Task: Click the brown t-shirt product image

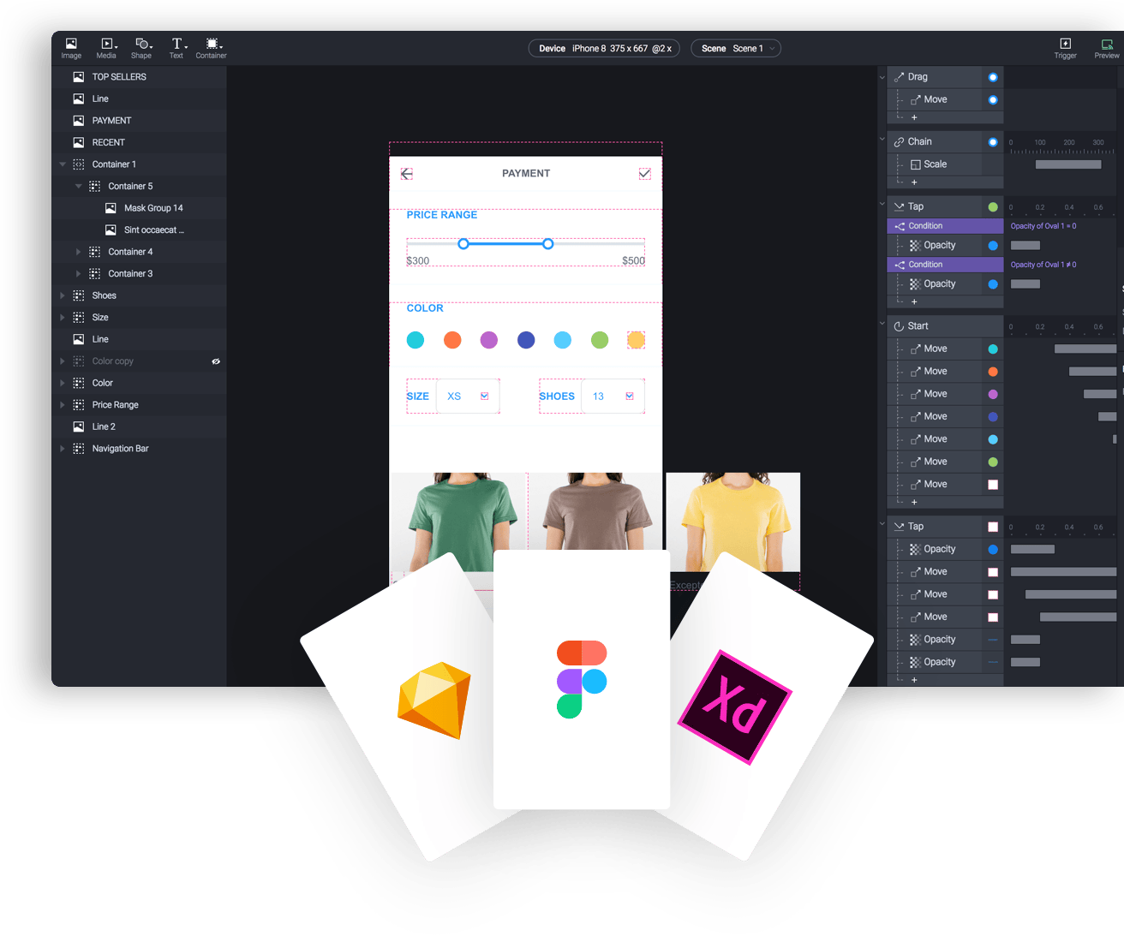Action: (596, 511)
